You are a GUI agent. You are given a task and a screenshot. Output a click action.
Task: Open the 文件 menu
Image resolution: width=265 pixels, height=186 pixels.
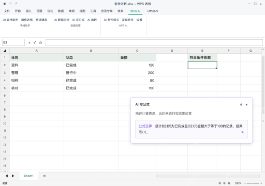[x=7, y=11]
